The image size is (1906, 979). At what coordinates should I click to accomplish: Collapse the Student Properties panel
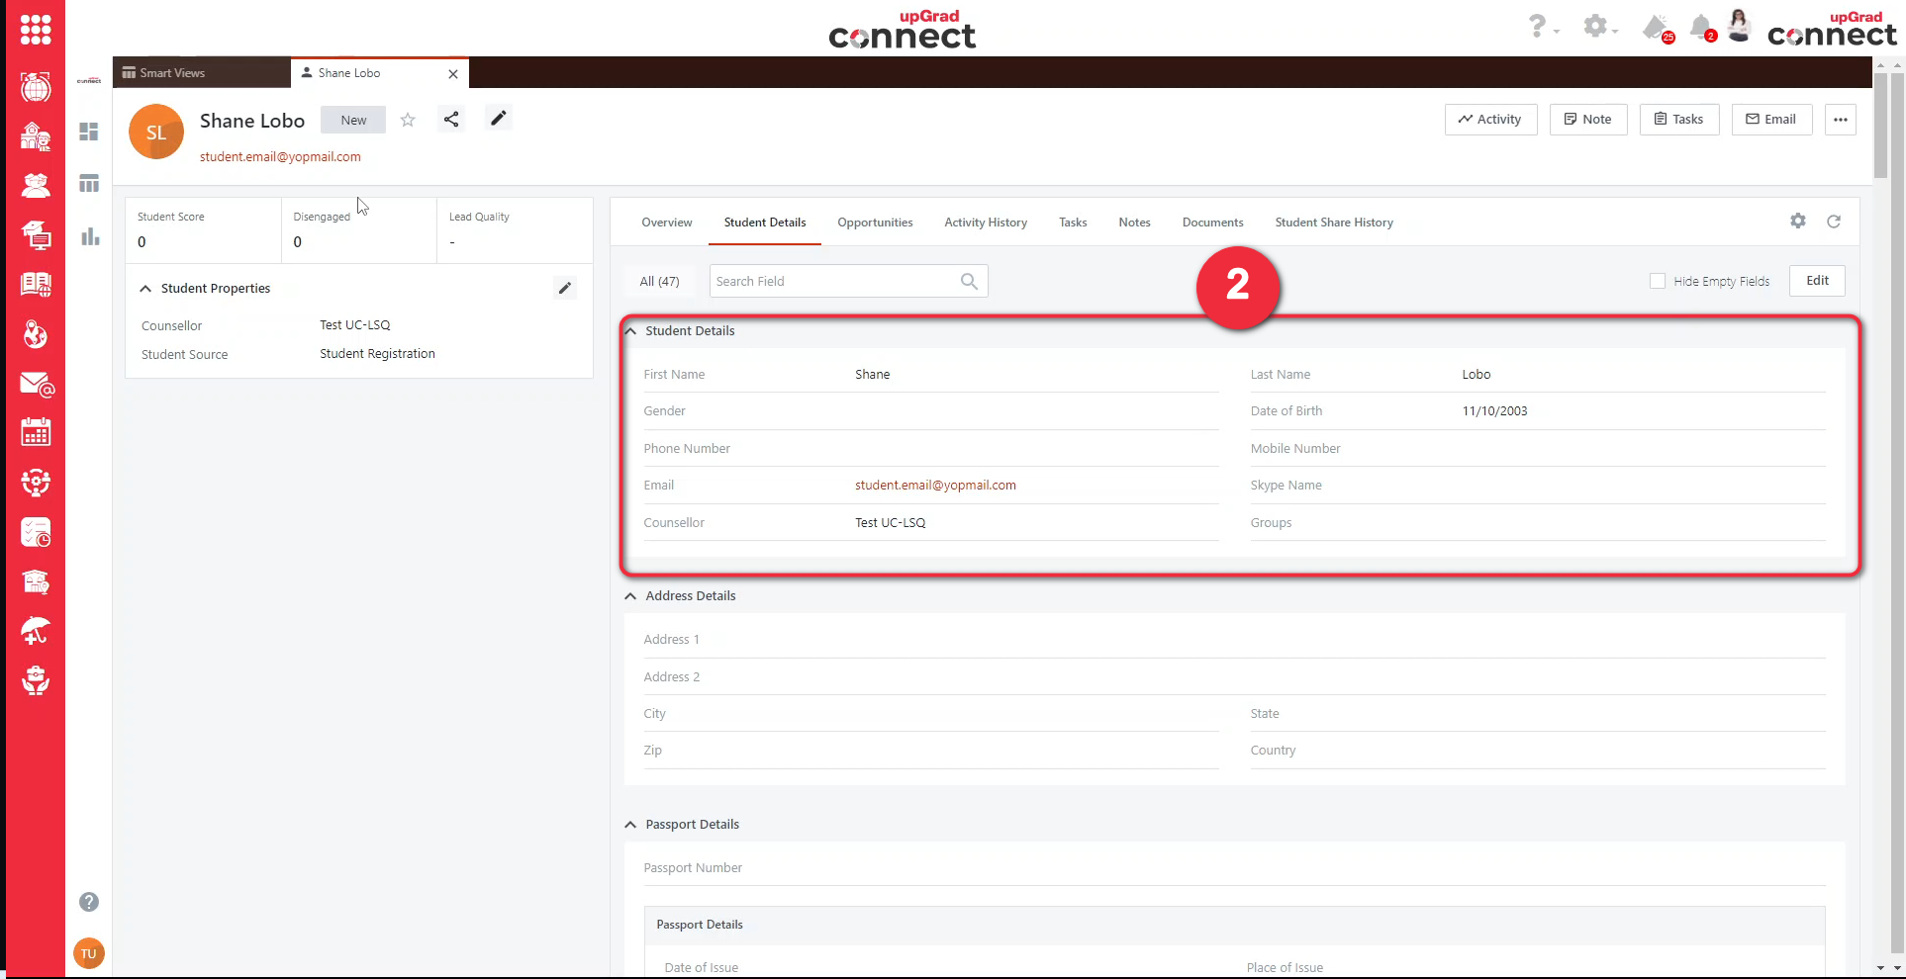(146, 289)
